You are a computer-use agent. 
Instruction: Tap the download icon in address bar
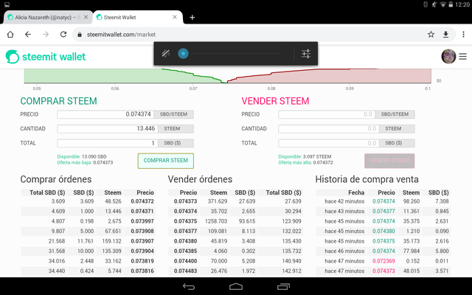coord(445,35)
